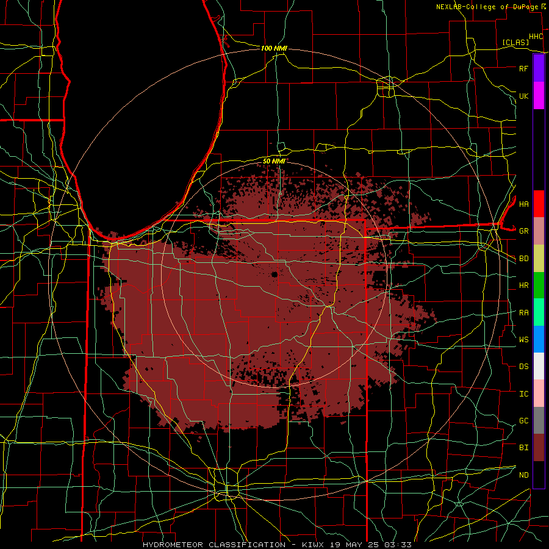Click the BD yellow legend swatch
Image resolution: width=549 pixels, height=549 pixels.
539,258
